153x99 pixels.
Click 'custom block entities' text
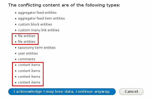click(35, 24)
